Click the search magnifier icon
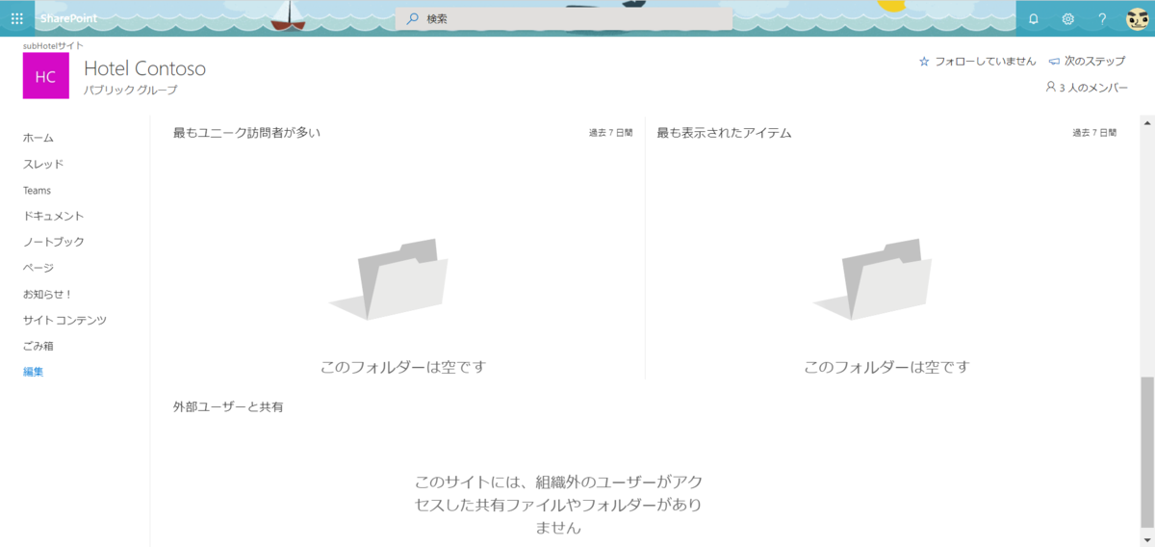The width and height of the screenshot is (1155, 547). point(412,18)
